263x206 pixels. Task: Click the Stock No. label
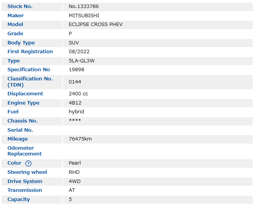(20, 7)
